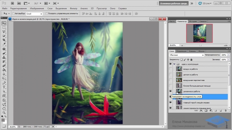232x130 pixels.
Task: Hide the динамика в работе layer
Action: coord(171,91)
